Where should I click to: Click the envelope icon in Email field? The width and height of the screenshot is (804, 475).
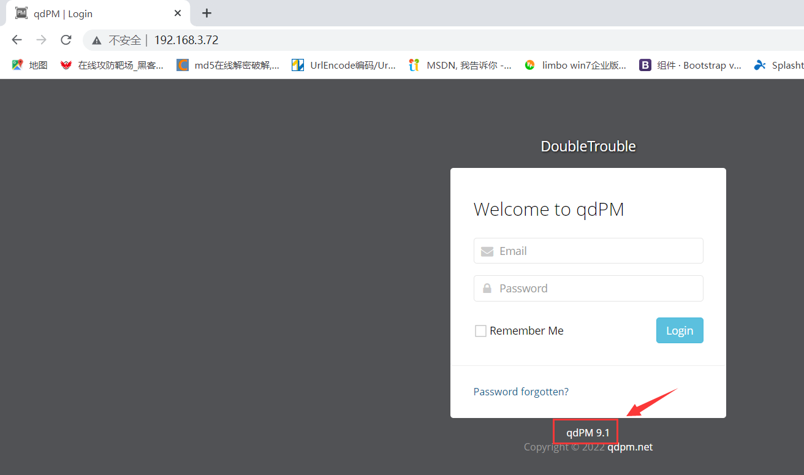pyautogui.click(x=487, y=251)
